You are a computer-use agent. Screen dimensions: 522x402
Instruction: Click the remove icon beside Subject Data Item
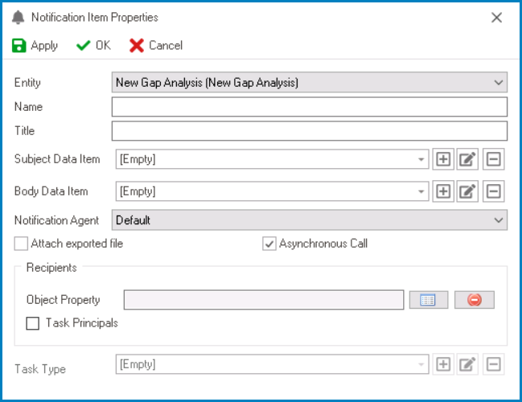[494, 159]
